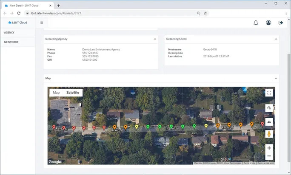Collapse the Detecting Client panel
The image size is (291, 175).
(276, 39)
